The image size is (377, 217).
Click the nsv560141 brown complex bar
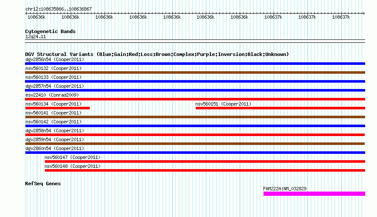pos(195,117)
